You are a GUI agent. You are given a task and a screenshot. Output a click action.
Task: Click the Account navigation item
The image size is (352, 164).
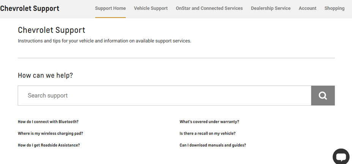pyautogui.click(x=308, y=8)
